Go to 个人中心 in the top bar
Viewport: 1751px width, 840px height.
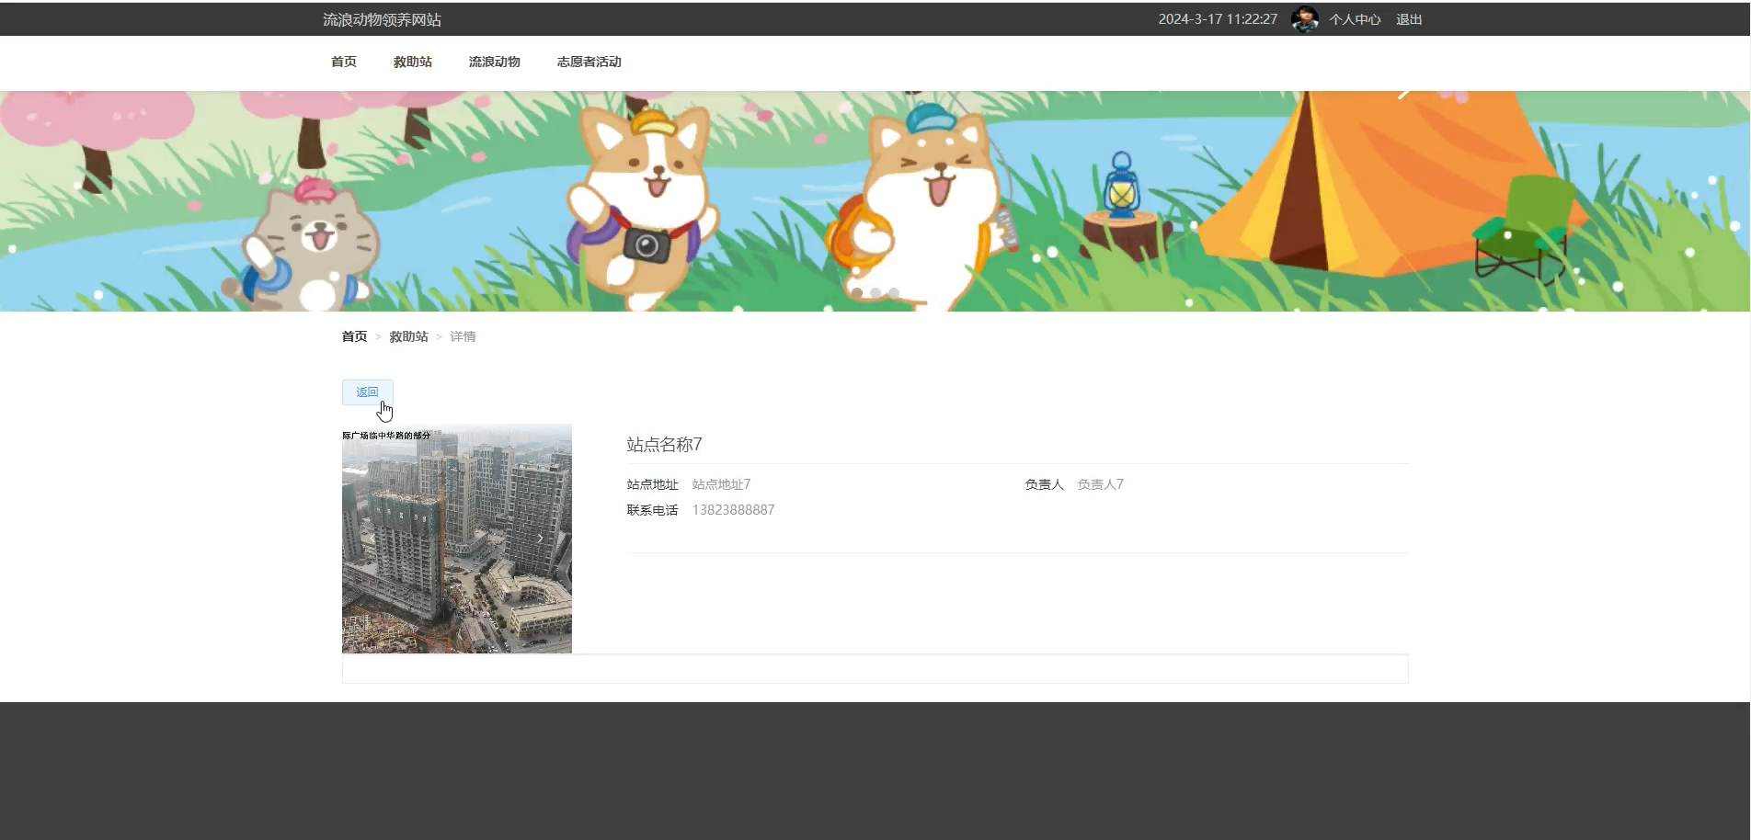[1355, 19]
